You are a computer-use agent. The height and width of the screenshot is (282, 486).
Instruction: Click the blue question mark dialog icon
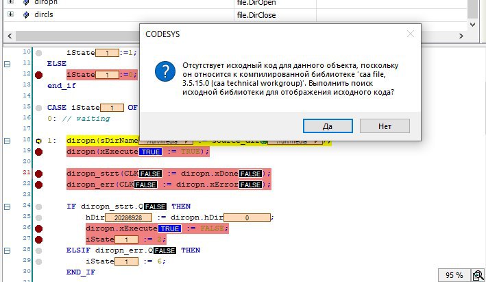(x=165, y=71)
